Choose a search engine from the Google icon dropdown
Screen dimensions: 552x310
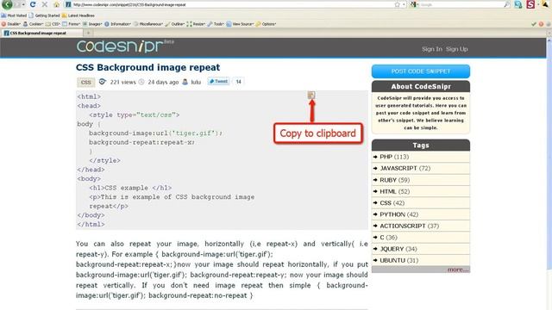(x=414, y=4)
